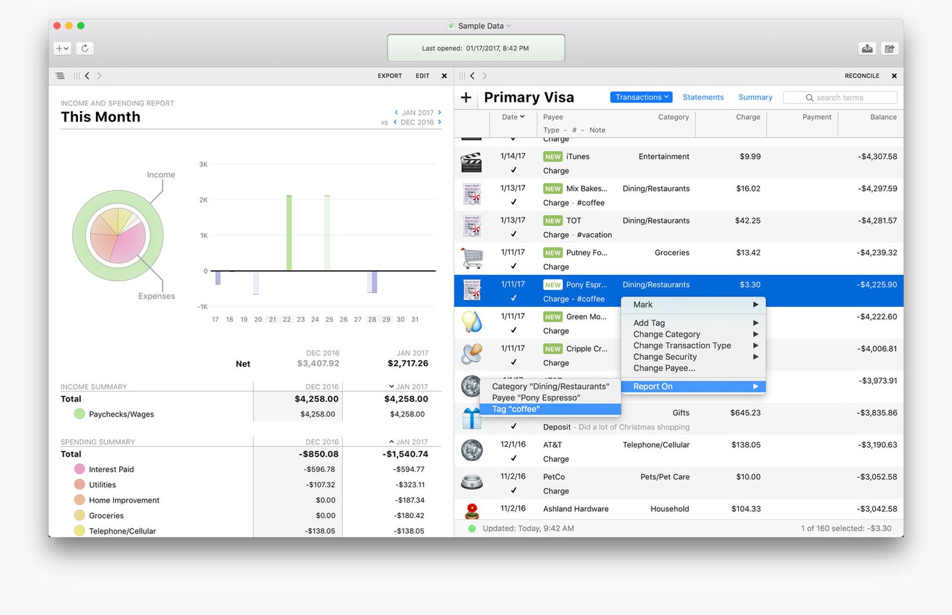The image size is (952, 615).
Task: Click the water drop icon for Green Mo transaction
Action: (x=472, y=322)
